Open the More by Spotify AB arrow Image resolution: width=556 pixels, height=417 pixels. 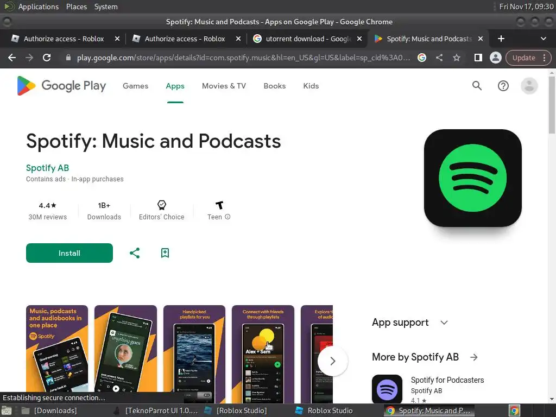[x=473, y=357]
